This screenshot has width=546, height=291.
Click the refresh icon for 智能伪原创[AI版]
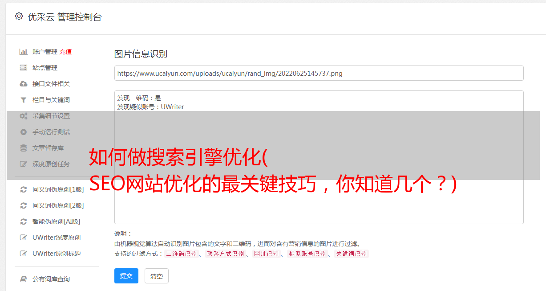tap(24, 221)
